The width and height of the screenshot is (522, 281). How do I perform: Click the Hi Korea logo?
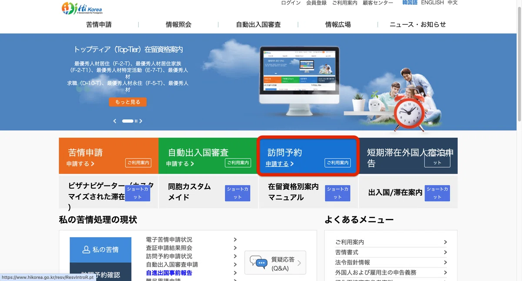tap(82, 8)
